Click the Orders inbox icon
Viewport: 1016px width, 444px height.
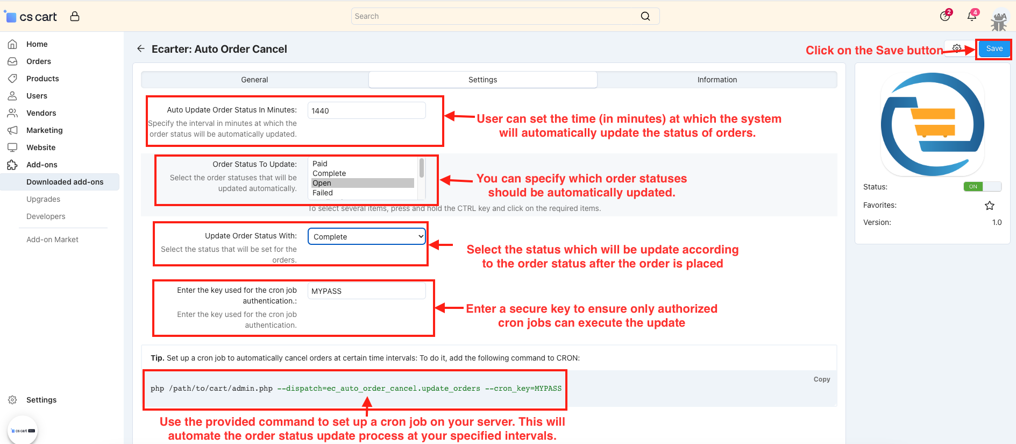(x=12, y=61)
